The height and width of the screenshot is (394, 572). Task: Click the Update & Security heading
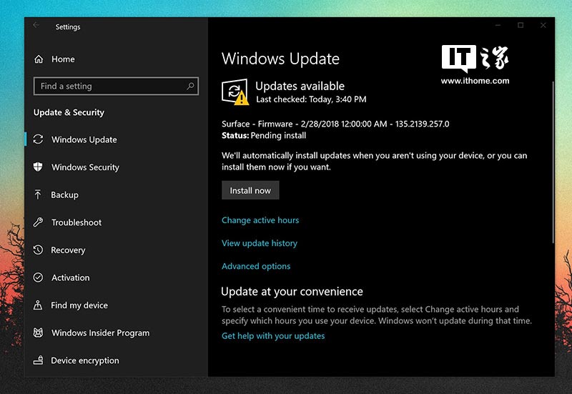coord(69,112)
